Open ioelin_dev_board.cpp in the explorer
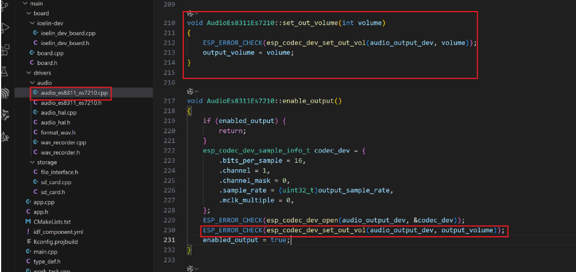This screenshot has height=272, width=576. (68, 33)
